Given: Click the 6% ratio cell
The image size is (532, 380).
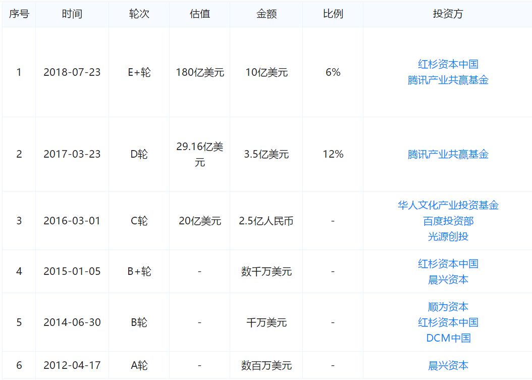Looking at the screenshot, I should pos(333,72).
